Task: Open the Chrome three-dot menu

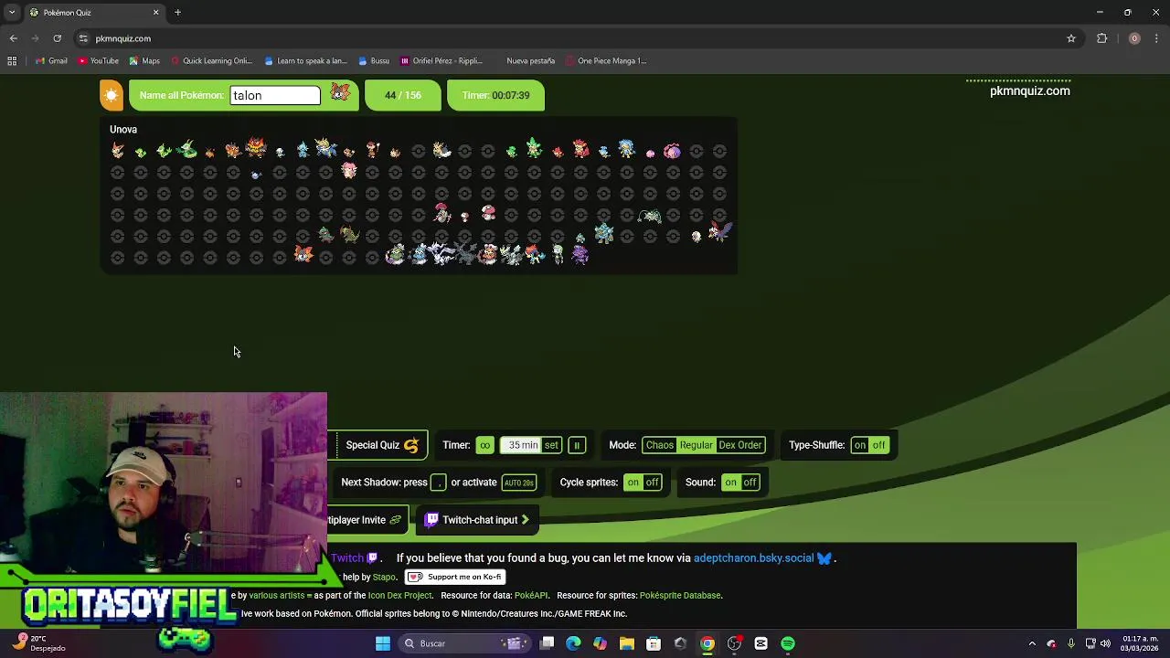Action: 1156,38
